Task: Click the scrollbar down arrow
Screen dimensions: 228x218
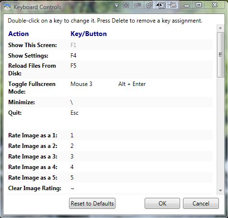Action: 220,191
